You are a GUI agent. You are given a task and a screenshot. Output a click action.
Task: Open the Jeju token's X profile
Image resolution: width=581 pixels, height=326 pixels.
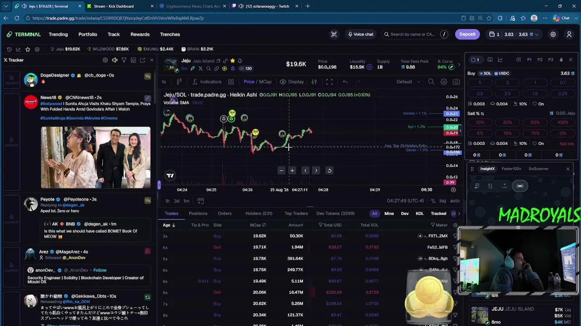201,68
